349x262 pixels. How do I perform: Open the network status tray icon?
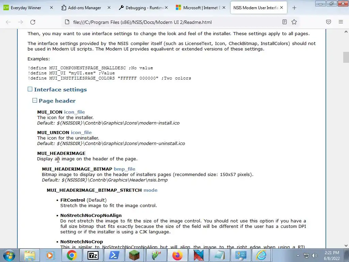click(x=306, y=256)
